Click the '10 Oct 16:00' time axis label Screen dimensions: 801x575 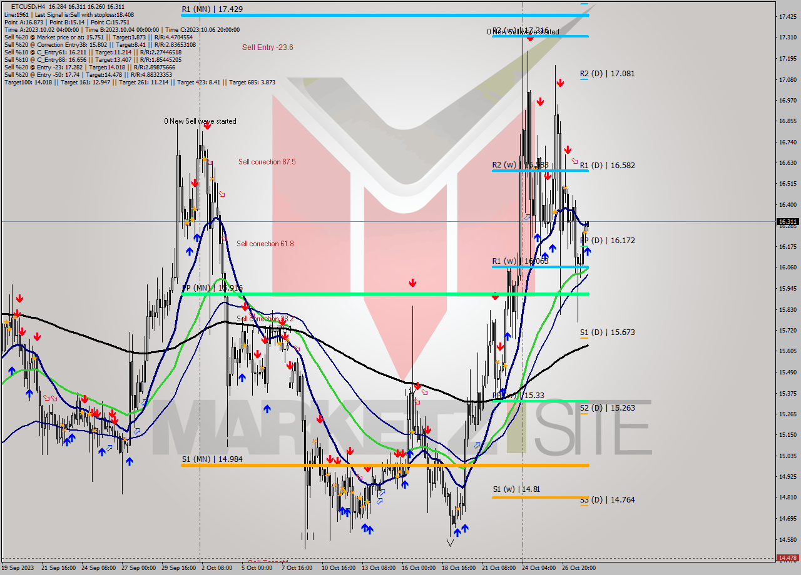pyautogui.click(x=339, y=568)
